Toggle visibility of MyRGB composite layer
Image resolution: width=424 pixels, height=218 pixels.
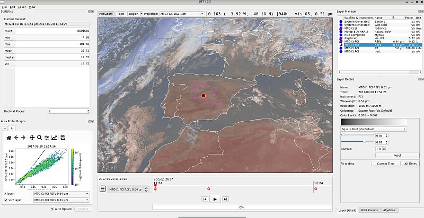(341, 35)
